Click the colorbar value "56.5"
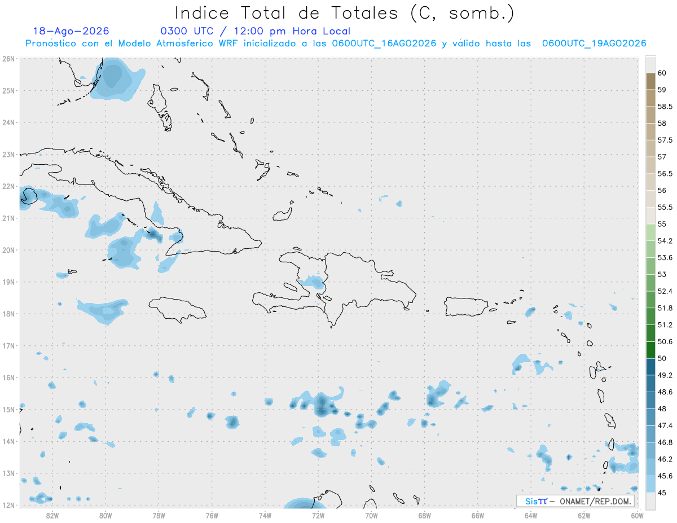Screen dimensions: 677x523 pyautogui.click(x=665, y=174)
